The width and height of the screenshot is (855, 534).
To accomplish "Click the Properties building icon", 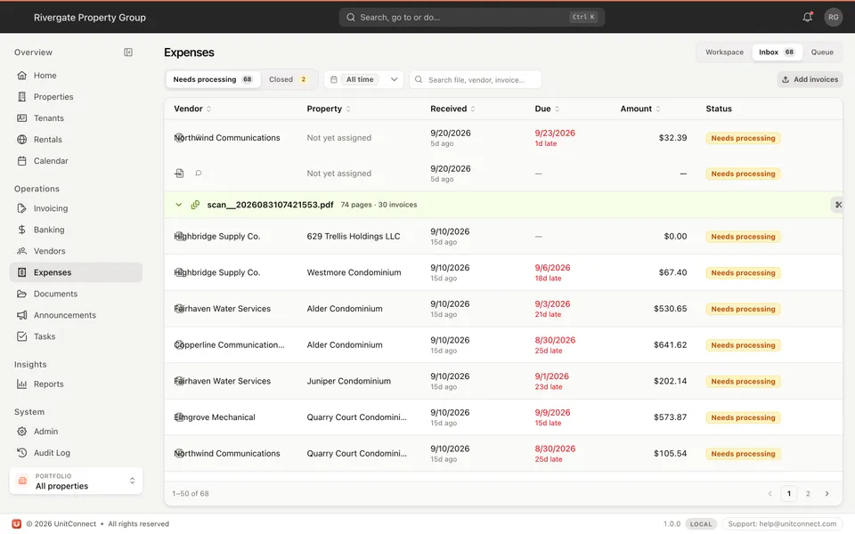I will pos(21,96).
